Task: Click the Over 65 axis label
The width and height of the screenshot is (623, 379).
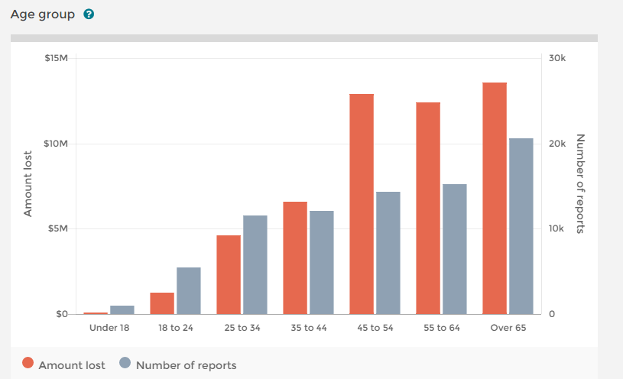Action: pyautogui.click(x=508, y=328)
